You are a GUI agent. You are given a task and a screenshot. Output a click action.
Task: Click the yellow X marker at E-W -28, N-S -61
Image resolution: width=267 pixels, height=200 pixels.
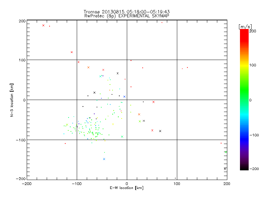(x=113, y=124)
